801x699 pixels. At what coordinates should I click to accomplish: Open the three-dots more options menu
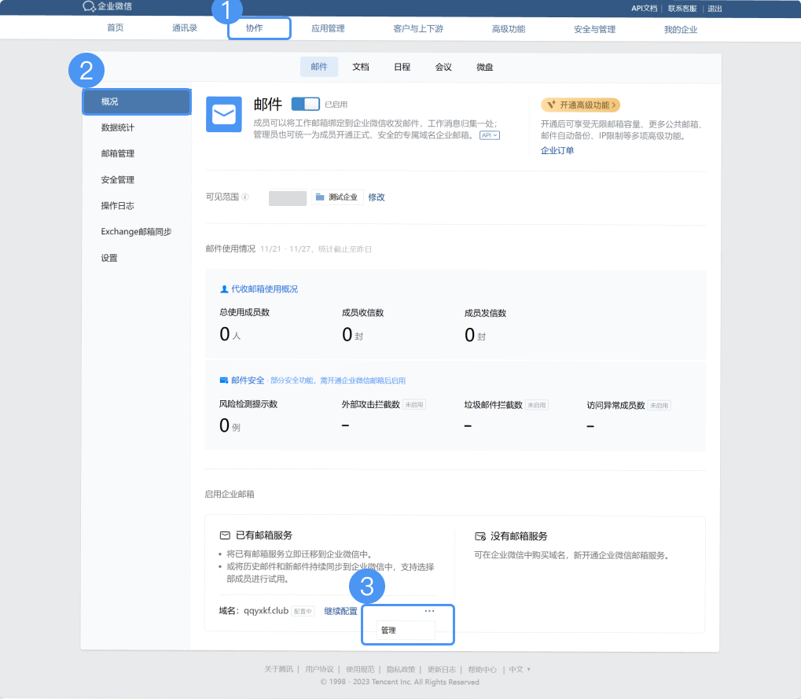(429, 611)
